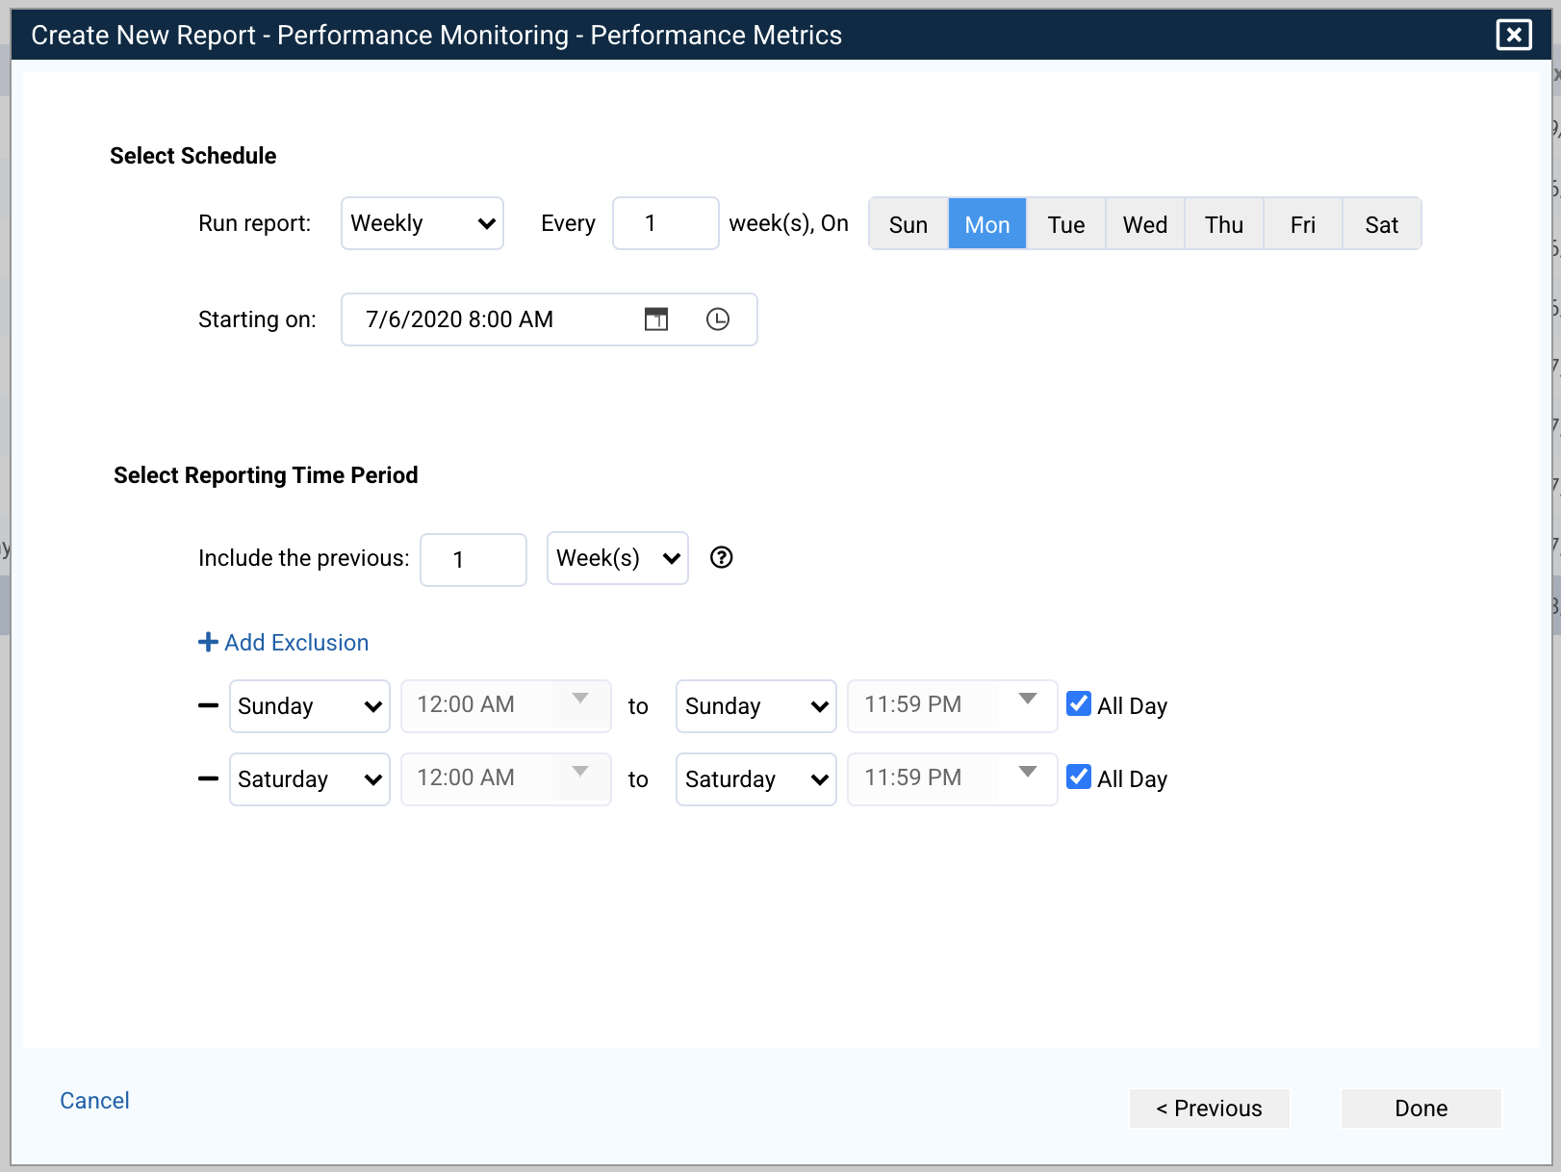Uncheck All Day for Sunday exclusion
The width and height of the screenshot is (1561, 1172).
tap(1079, 704)
